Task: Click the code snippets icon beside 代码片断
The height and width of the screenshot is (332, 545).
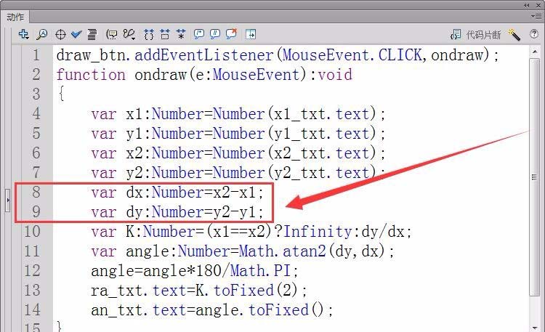Action: 456,34
